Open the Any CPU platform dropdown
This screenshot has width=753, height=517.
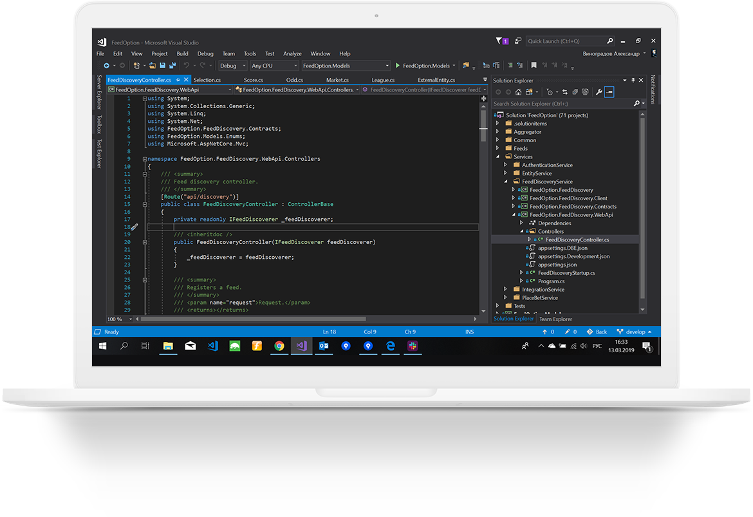274,66
